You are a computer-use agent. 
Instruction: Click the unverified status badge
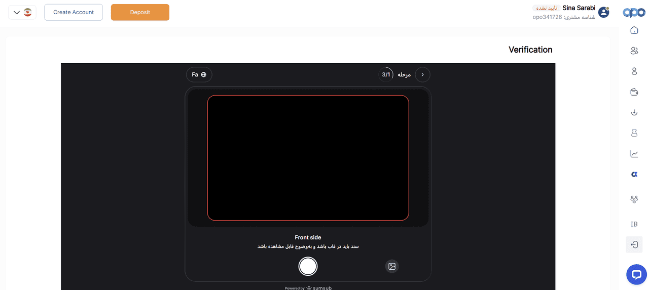pos(546,8)
